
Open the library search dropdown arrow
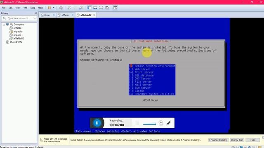(x=35, y=18)
